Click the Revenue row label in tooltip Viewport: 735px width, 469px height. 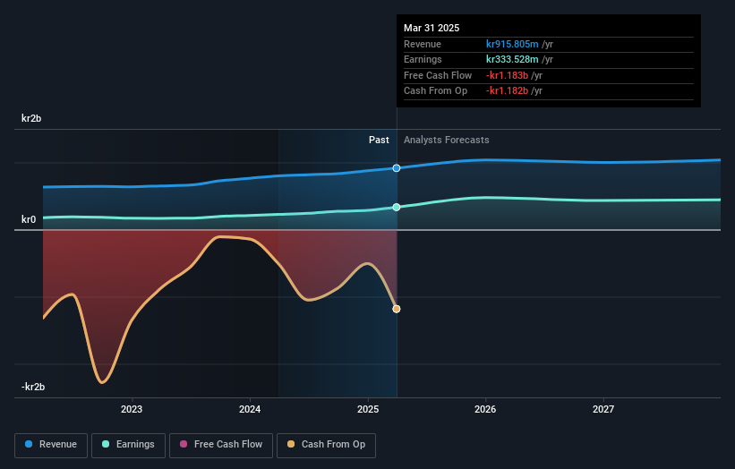(423, 44)
